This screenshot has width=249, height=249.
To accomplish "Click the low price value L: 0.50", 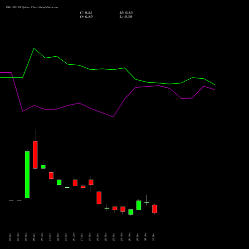I will coord(126,17).
